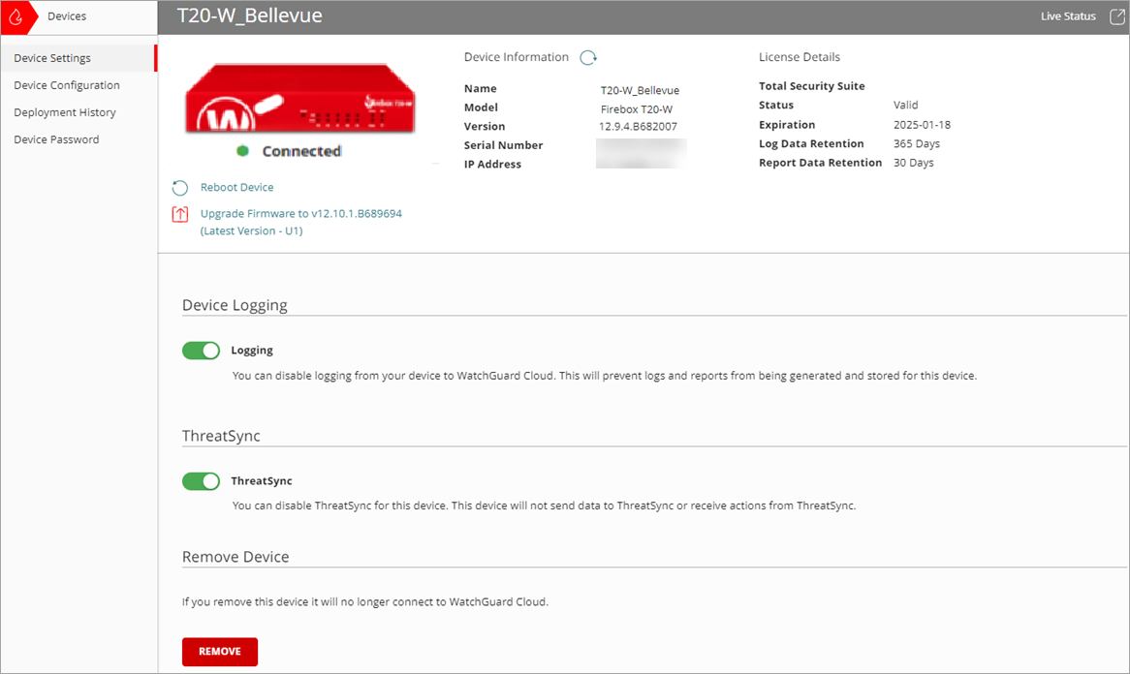
Task: Click the REMOVE button
Action: pyautogui.click(x=219, y=652)
